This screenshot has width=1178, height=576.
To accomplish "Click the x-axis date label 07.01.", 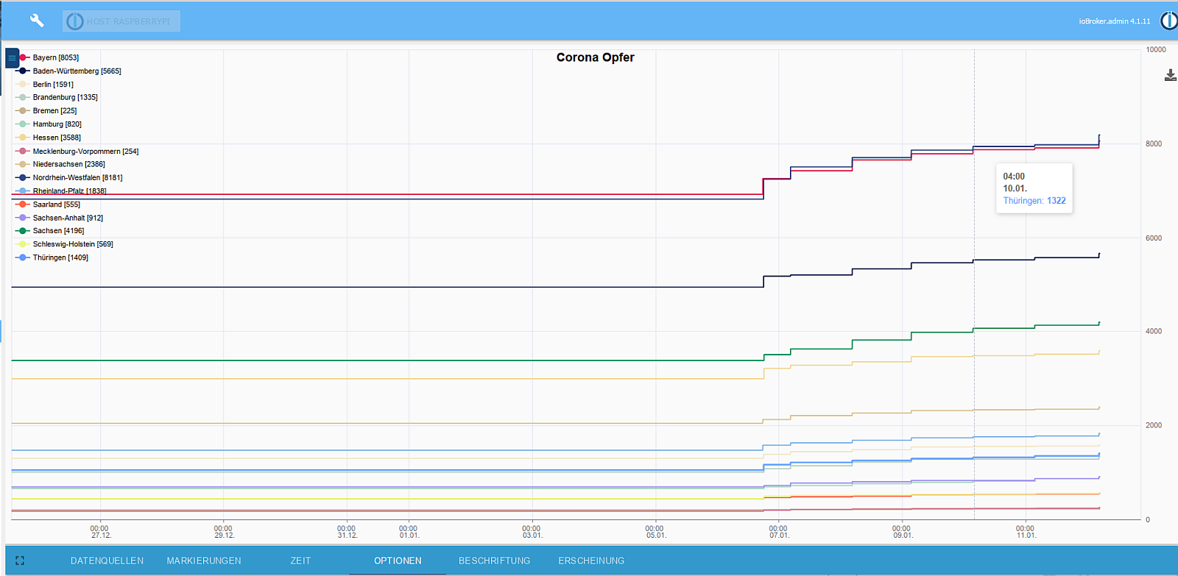I will click(x=780, y=536).
